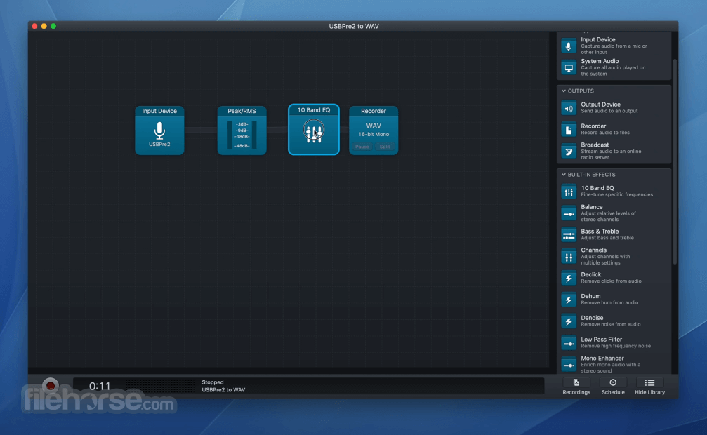Click 'USBPre2 to WAV' status bar text
Image resolution: width=707 pixels, height=435 pixels.
(x=223, y=390)
